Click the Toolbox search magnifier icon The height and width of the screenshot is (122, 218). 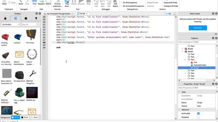pyautogui.click(x=38, y=24)
